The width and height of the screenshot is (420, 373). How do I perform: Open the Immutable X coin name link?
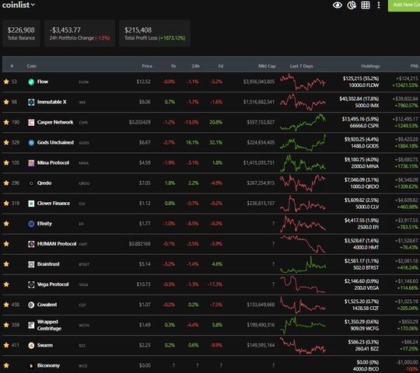click(51, 102)
